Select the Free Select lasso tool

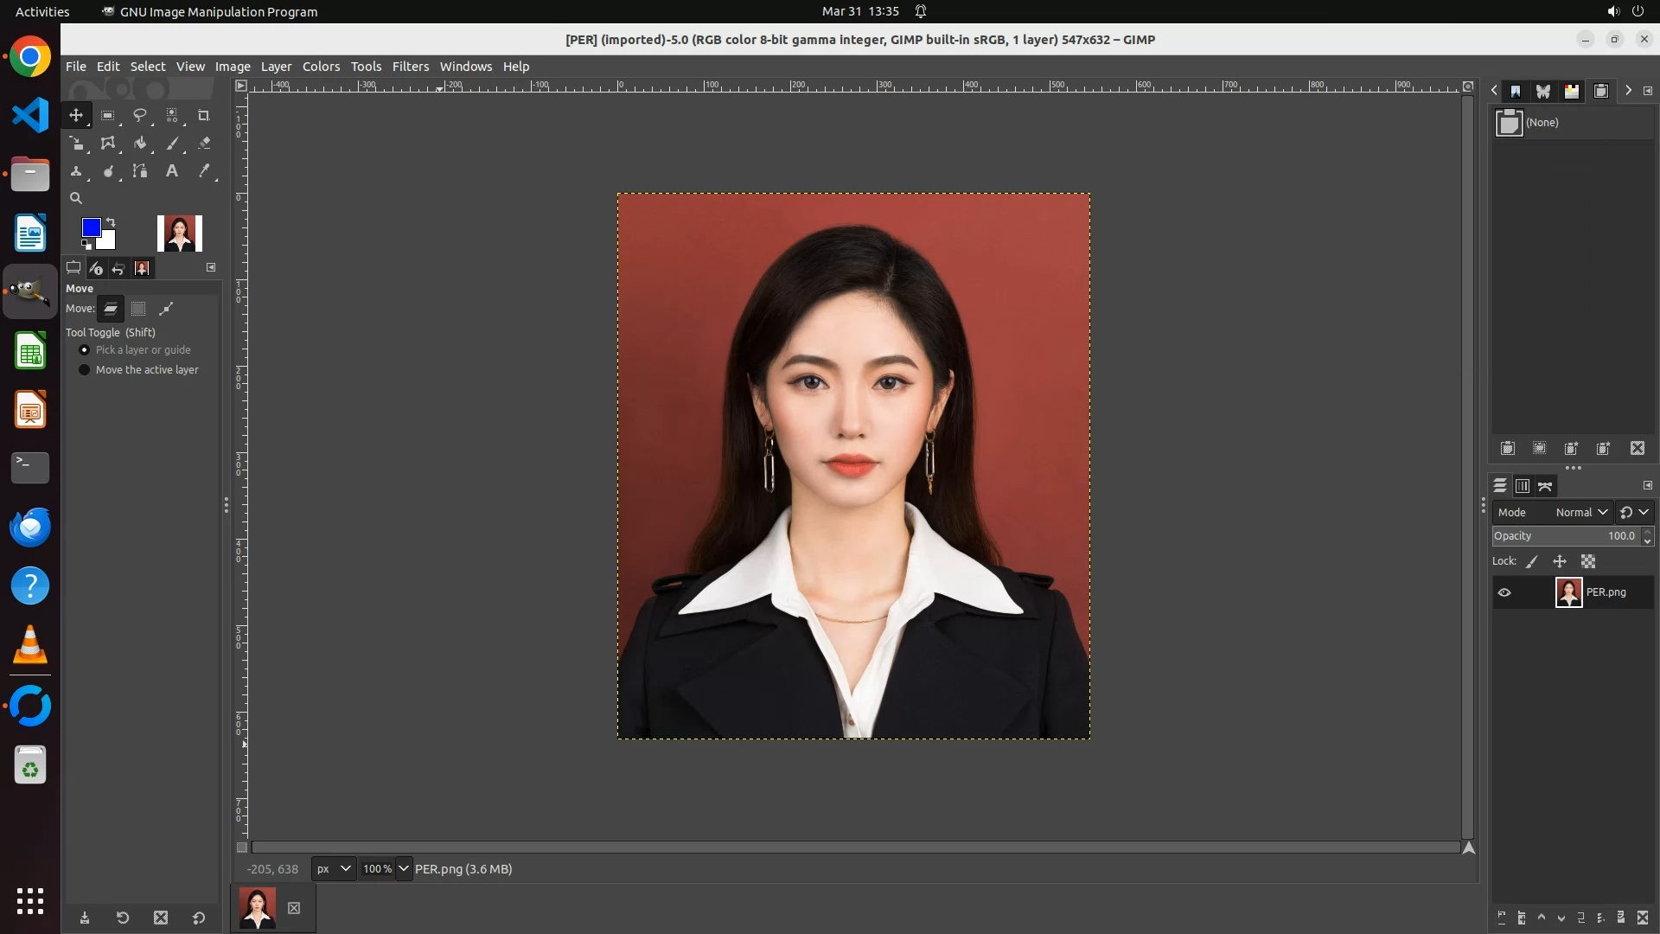(x=139, y=115)
